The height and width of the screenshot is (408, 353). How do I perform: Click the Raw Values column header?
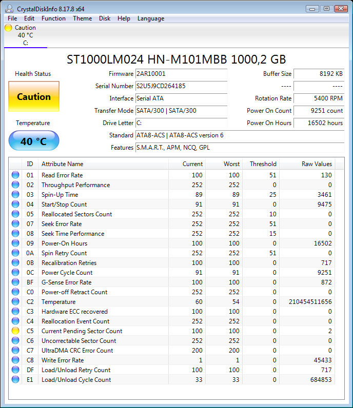point(307,164)
